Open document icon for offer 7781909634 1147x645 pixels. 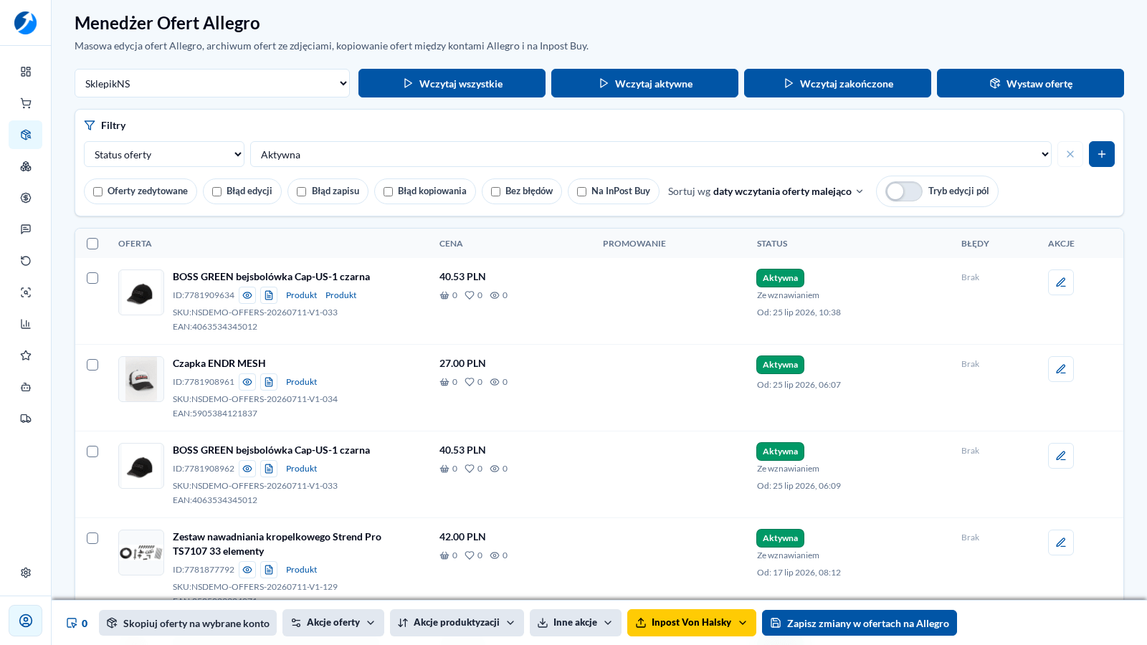tap(269, 295)
